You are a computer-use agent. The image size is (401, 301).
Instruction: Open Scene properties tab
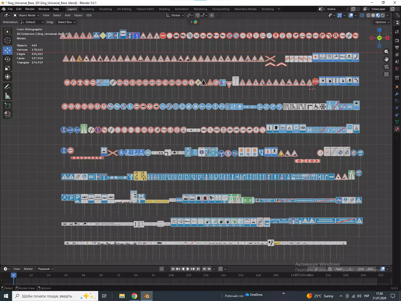397,61
